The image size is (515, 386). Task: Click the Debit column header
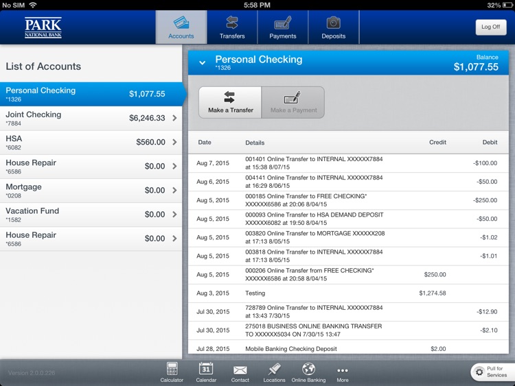click(490, 143)
